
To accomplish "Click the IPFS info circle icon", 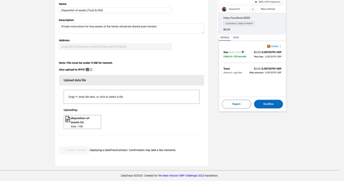I will click(x=91, y=69).
